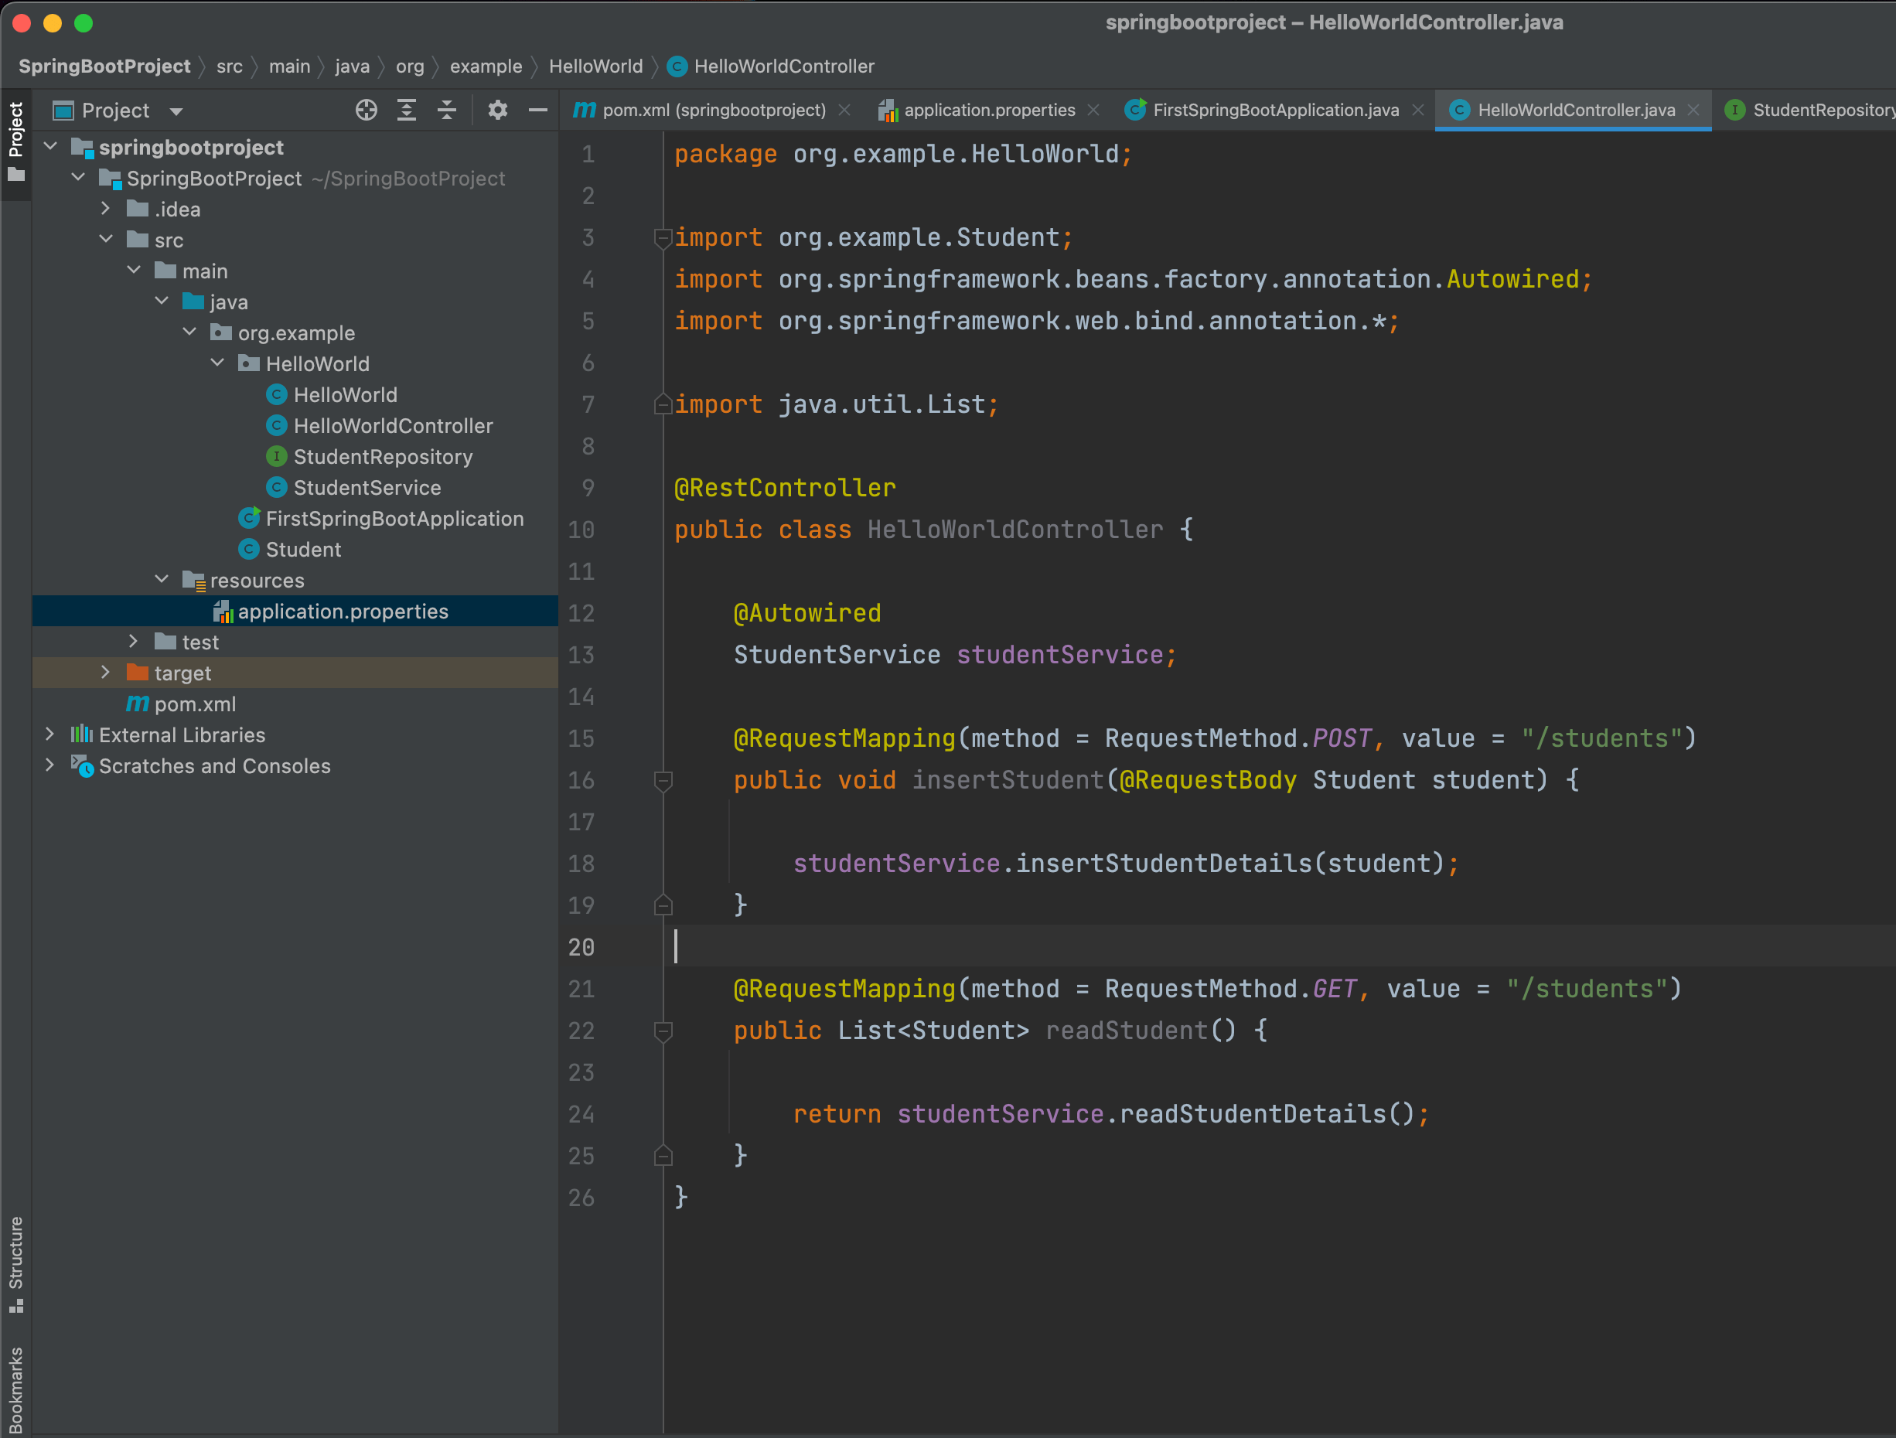Click the empty line 20 in editor
The height and width of the screenshot is (1438, 1896).
pos(1200,947)
